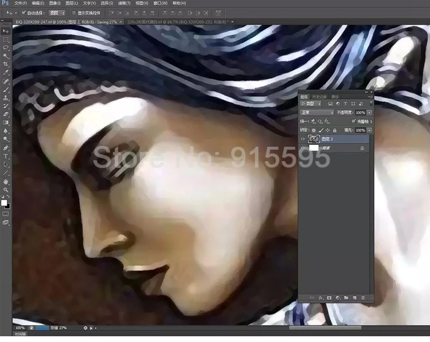Viewport: 430px width, 342px height.
Task: Toggle the Auto-Select checkbox
Action: 24,13
